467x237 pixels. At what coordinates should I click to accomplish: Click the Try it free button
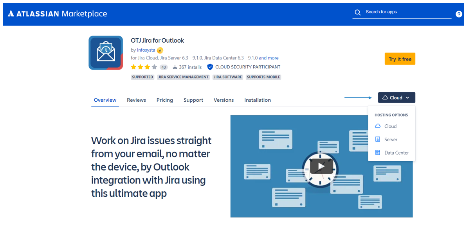(x=400, y=59)
